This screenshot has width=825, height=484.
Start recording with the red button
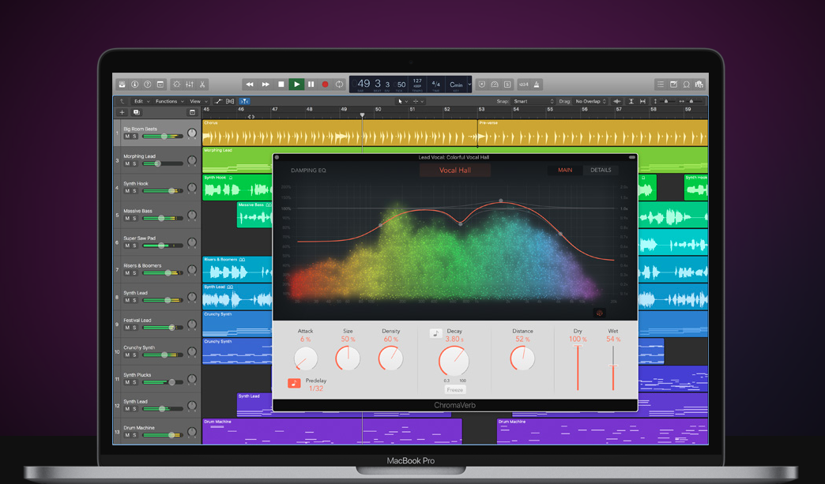point(325,84)
